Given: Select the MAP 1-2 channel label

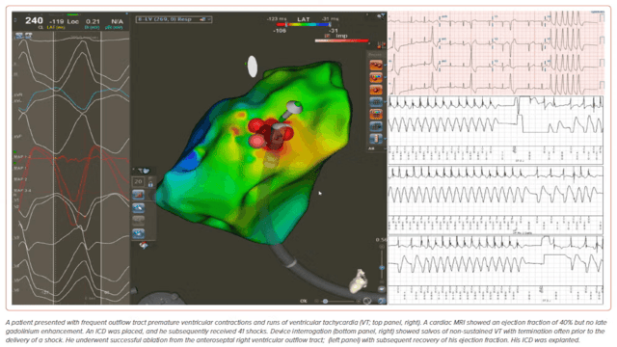Looking at the screenshot, I should [22, 156].
